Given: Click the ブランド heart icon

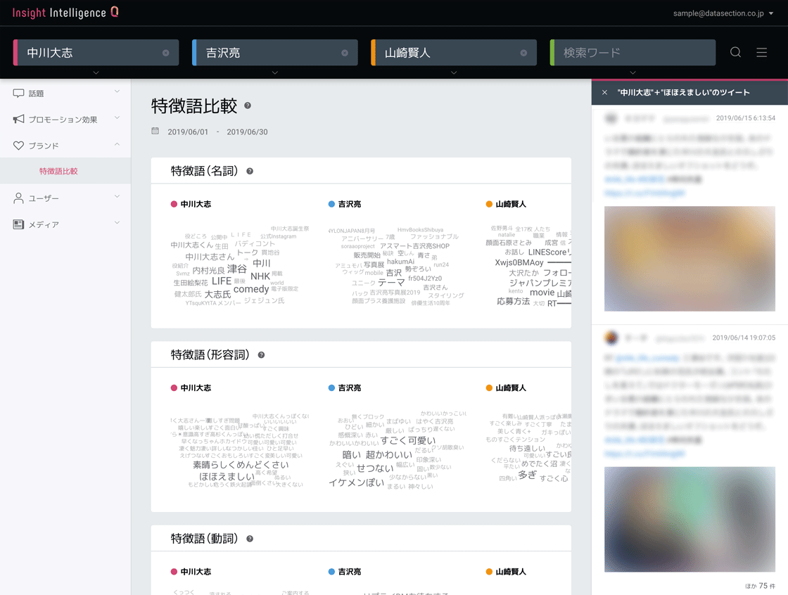Looking at the screenshot, I should pos(18,145).
